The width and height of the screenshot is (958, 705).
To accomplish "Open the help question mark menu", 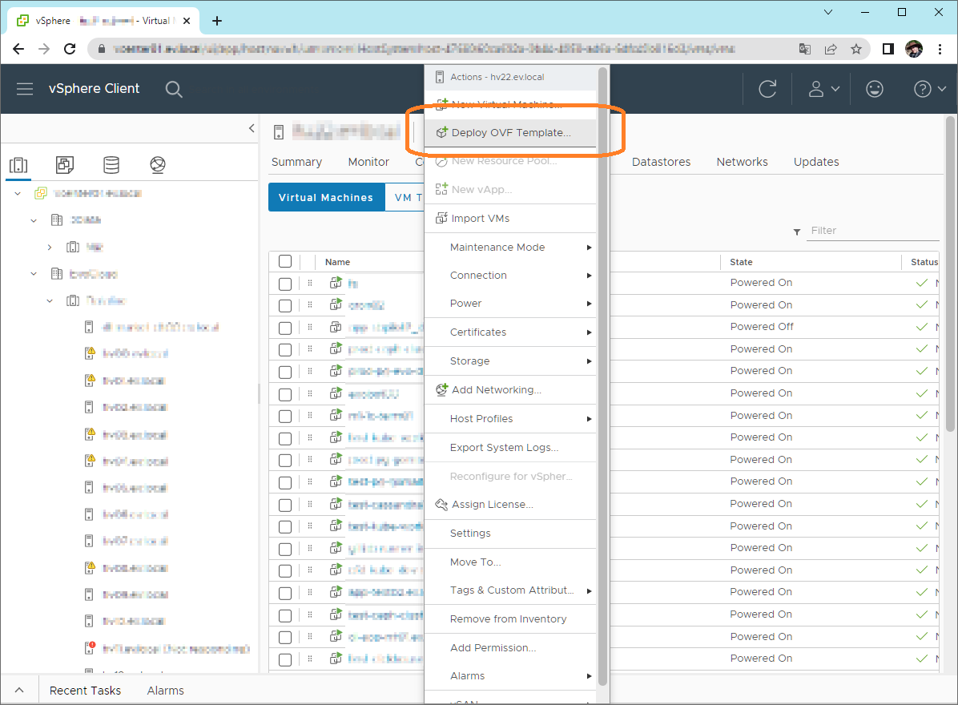I will pyautogui.click(x=929, y=89).
